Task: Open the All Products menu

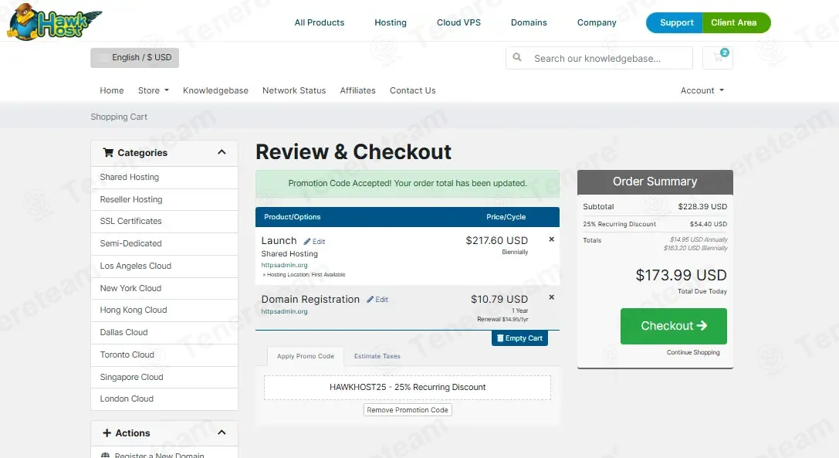Action: tap(320, 22)
